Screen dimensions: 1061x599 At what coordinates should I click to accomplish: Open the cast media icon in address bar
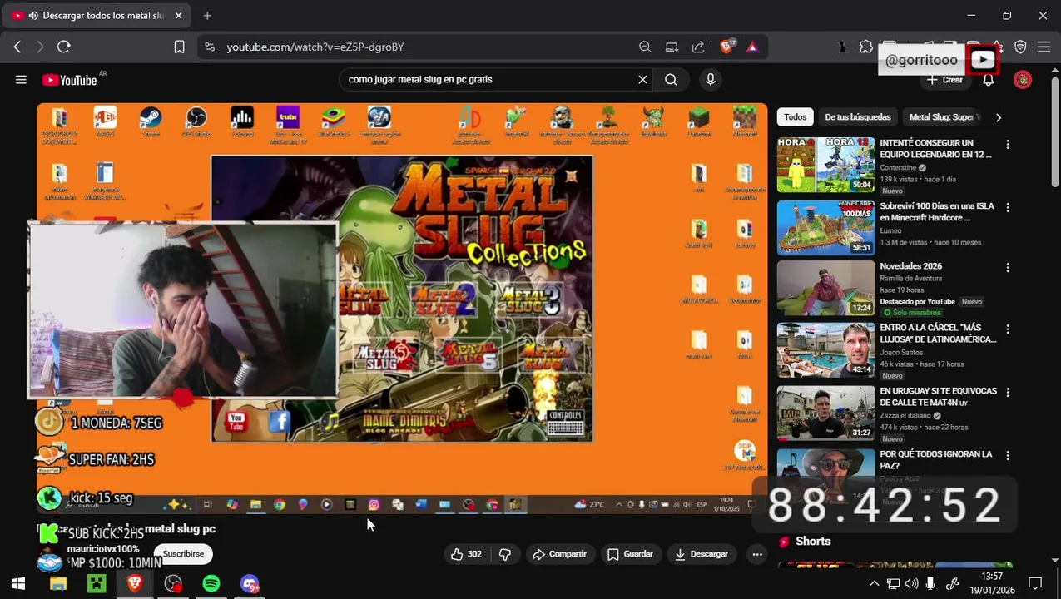[x=672, y=47]
